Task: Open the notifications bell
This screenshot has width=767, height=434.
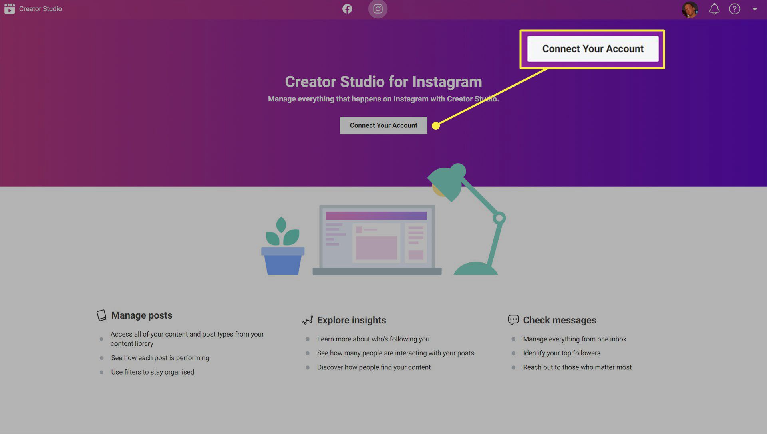Action: (714, 9)
